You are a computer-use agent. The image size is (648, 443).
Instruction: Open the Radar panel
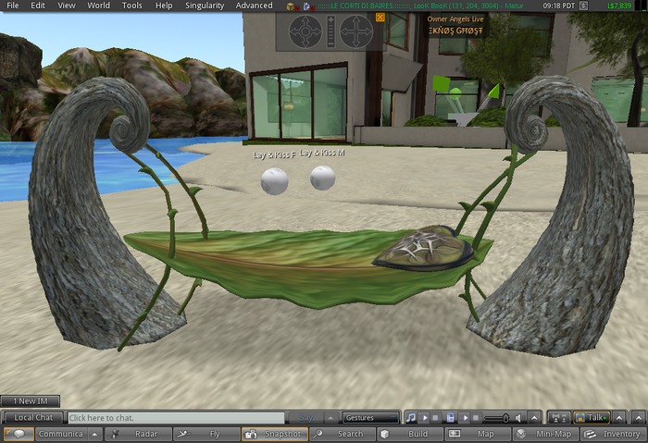(137, 434)
